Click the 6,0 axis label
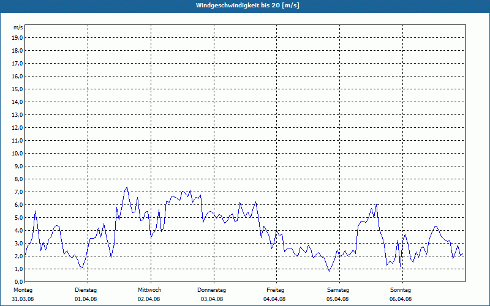Screen dimensions: 490x306 (18, 204)
